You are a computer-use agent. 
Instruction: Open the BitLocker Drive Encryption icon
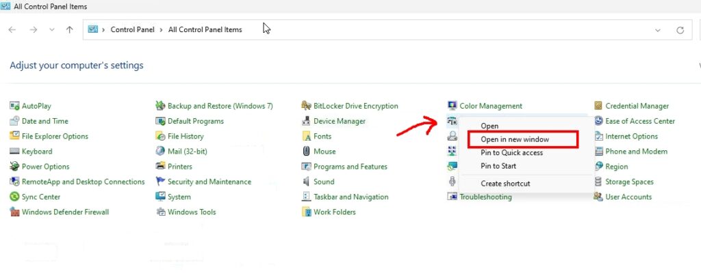tap(306, 106)
